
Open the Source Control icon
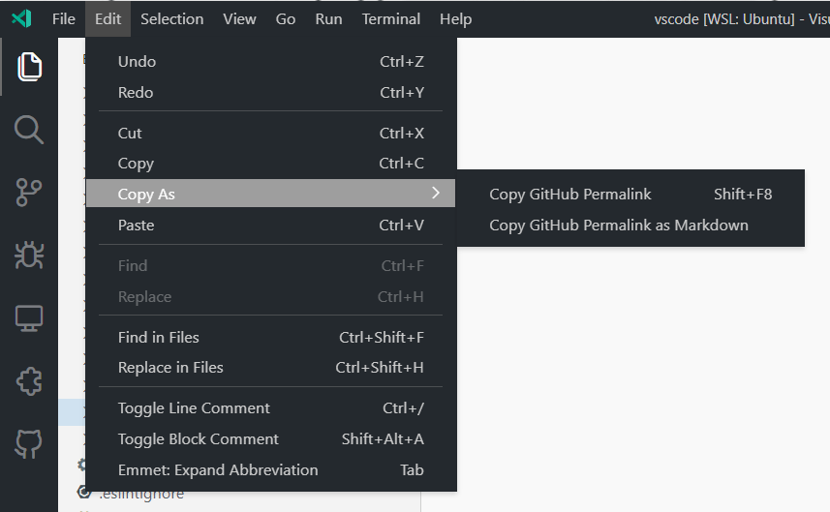click(29, 193)
